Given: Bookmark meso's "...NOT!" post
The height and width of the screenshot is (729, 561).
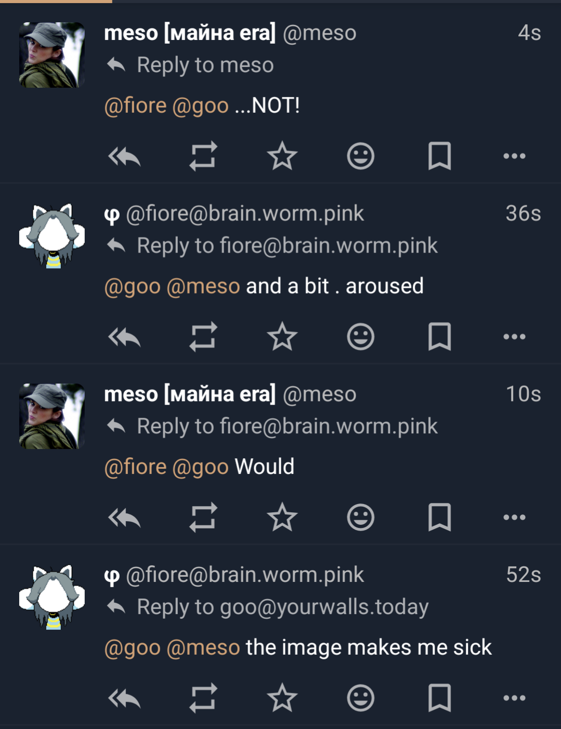Looking at the screenshot, I should point(439,156).
